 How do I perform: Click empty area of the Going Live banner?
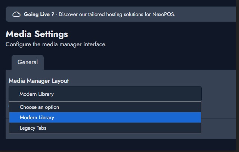point(206,14)
